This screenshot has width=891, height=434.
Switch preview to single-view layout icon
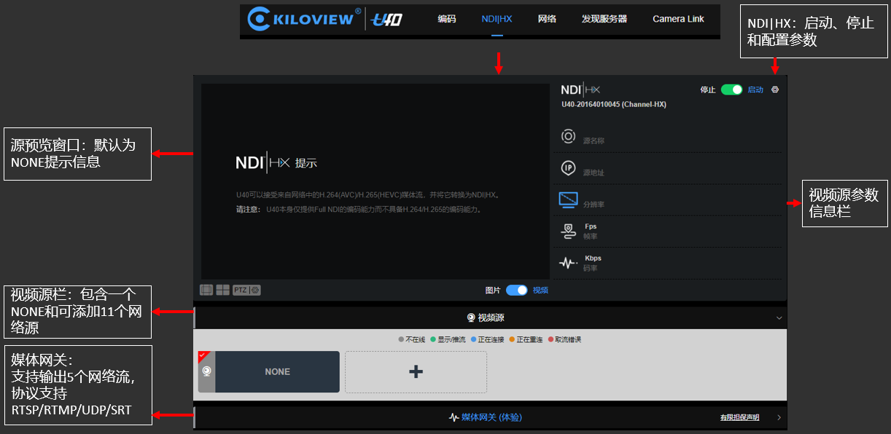click(206, 290)
